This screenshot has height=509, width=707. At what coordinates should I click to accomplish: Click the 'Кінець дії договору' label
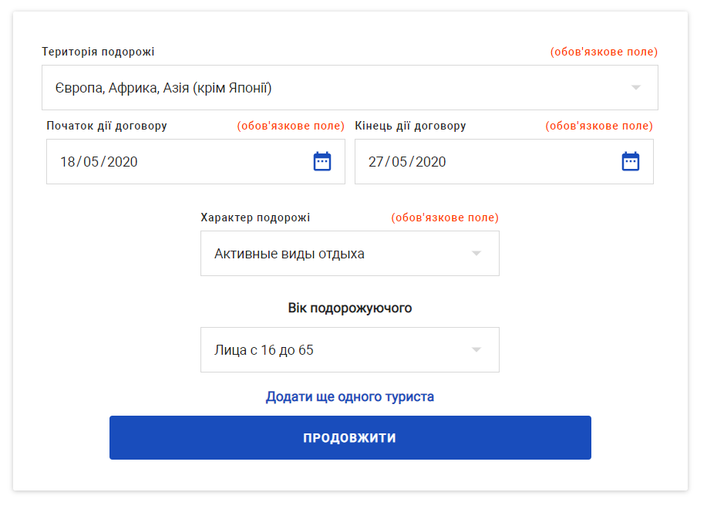pos(410,126)
